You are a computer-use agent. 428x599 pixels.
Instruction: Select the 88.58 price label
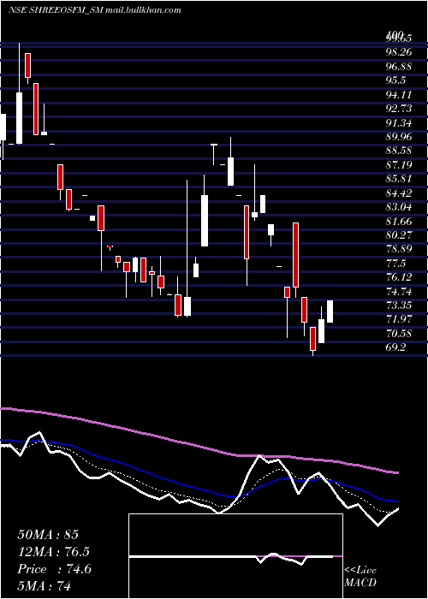click(399, 151)
